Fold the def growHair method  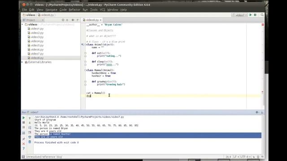[85, 81]
